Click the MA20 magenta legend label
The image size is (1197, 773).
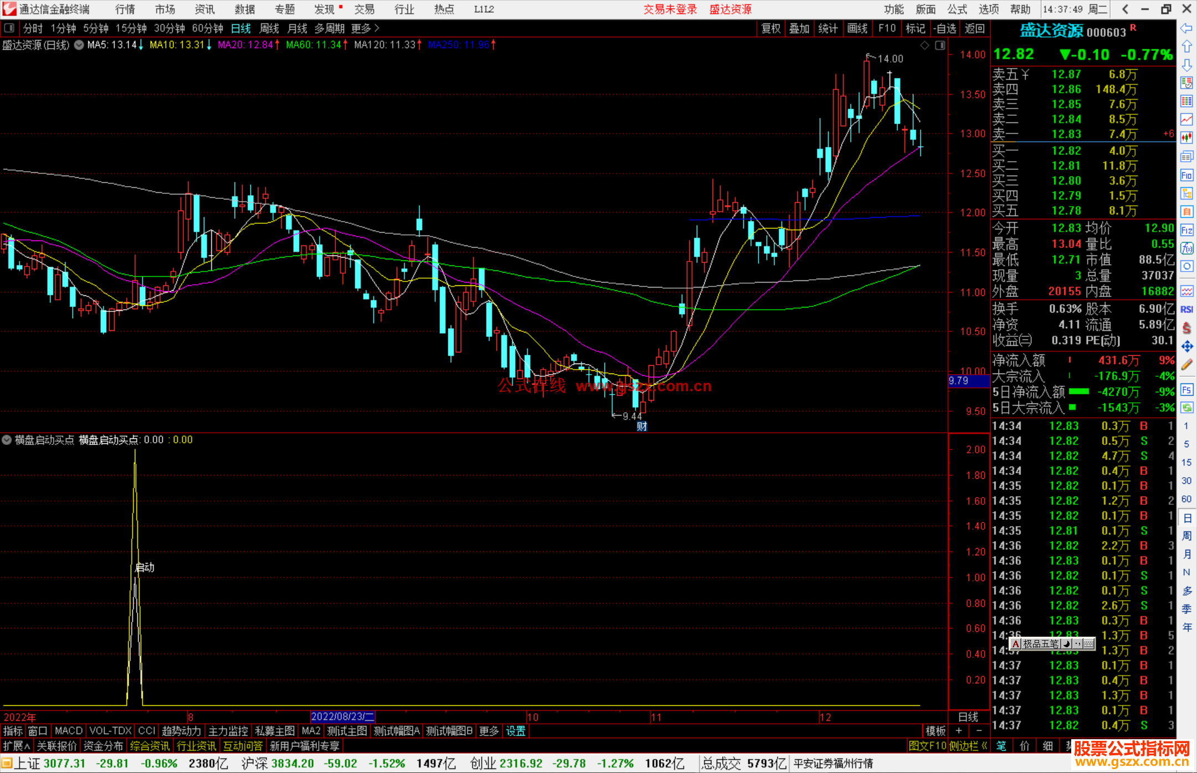point(248,45)
